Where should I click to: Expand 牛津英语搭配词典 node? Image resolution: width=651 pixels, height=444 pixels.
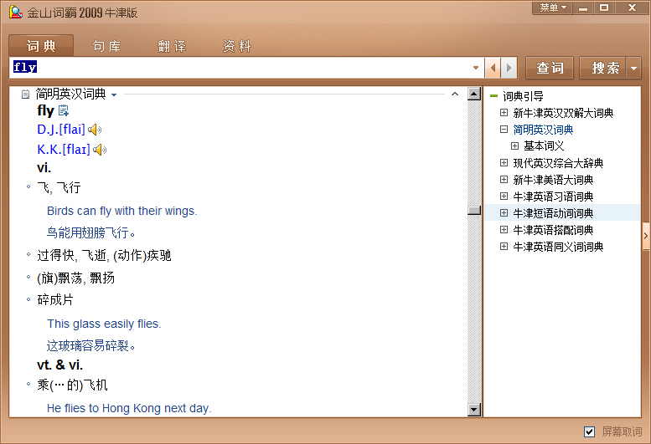tap(504, 229)
